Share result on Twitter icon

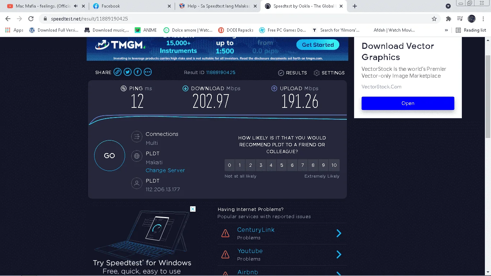click(x=128, y=72)
